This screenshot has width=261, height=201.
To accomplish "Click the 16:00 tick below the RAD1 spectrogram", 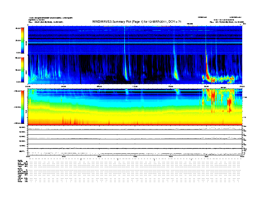I will point(171,86).
